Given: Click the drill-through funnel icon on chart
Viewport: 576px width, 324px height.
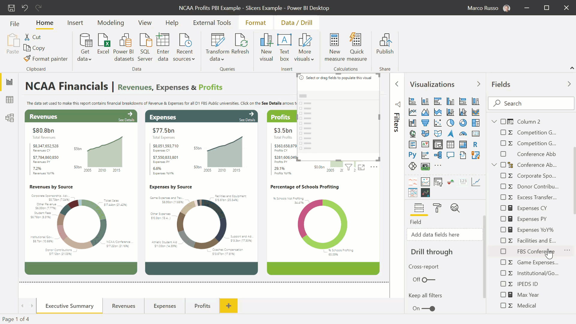Looking at the screenshot, I should coord(348,166).
